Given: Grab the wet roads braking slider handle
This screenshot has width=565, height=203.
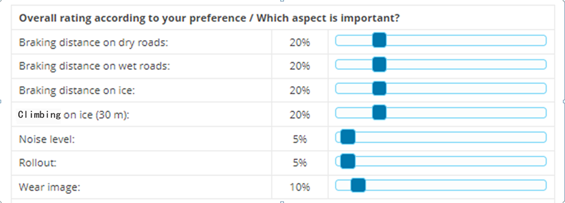Looking at the screenshot, I should [x=379, y=65].
